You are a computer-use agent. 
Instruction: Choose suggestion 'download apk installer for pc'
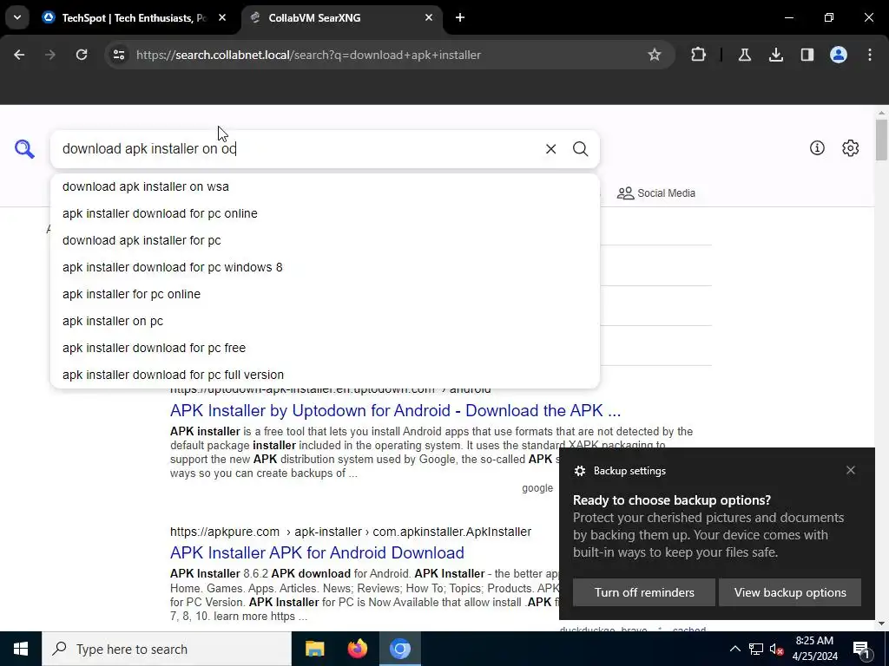pyautogui.click(x=325, y=240)
